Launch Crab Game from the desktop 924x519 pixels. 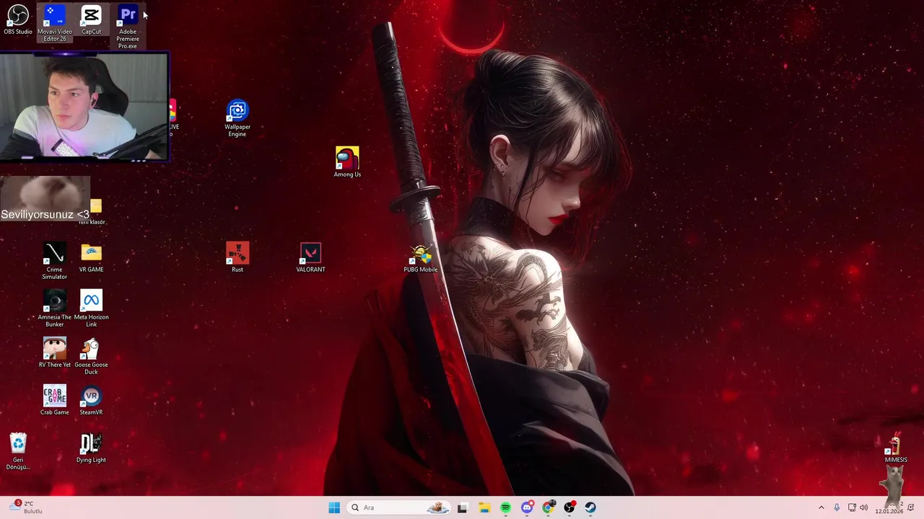[x=54, y=400]
